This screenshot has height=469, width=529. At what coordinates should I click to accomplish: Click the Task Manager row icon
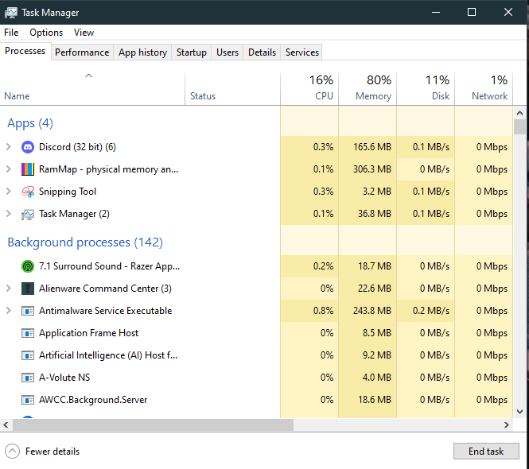(28, 214)
